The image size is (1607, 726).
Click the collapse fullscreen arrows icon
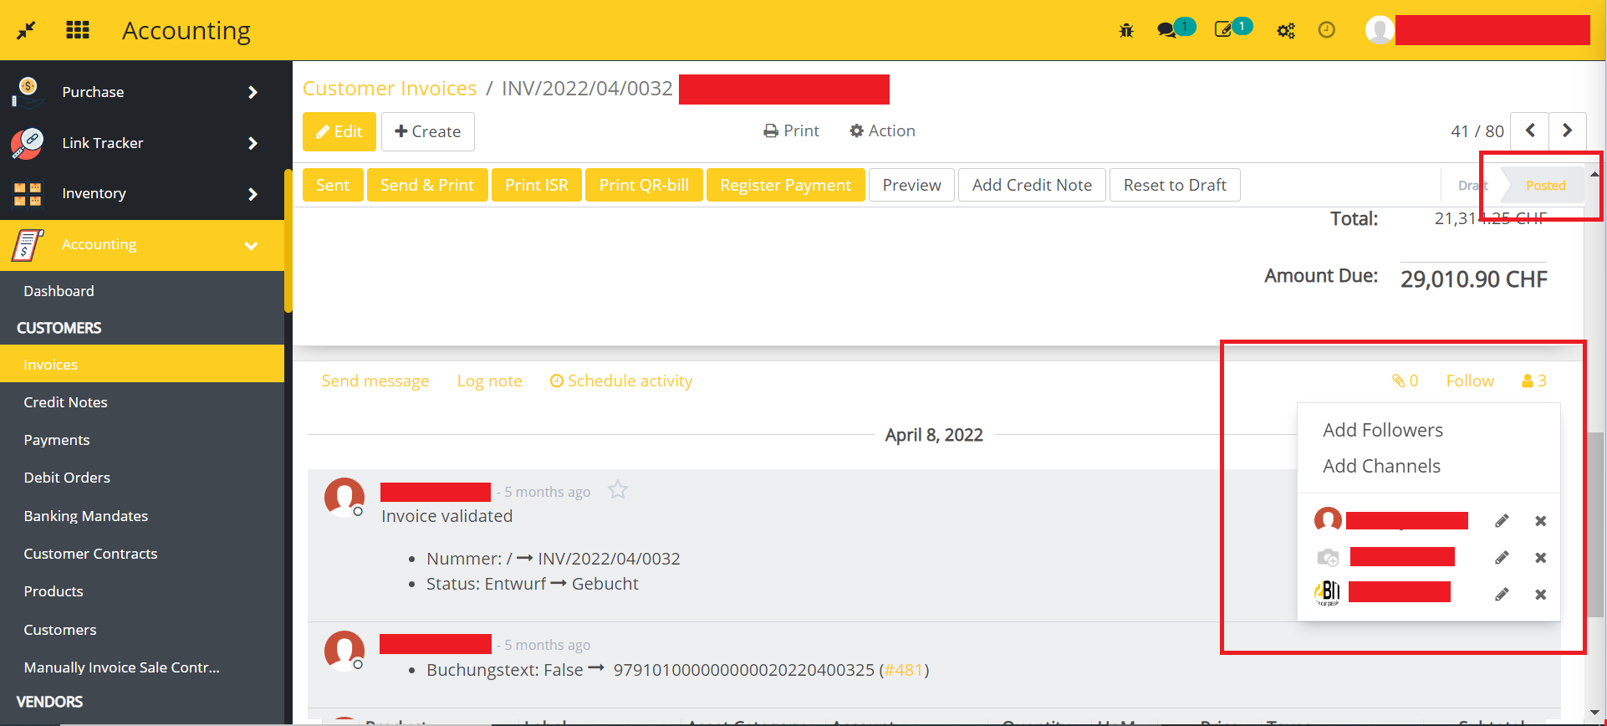point(27,30)
